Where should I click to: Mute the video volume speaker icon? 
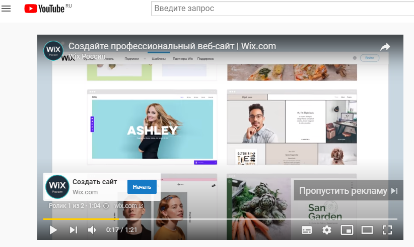92,230
